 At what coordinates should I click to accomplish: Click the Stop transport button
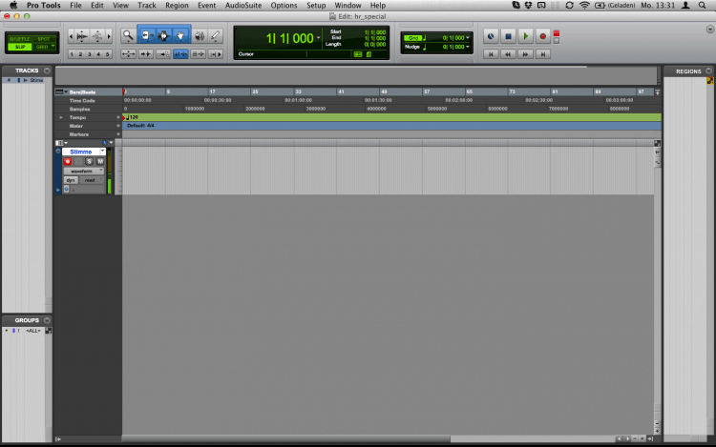click(508, 36)
